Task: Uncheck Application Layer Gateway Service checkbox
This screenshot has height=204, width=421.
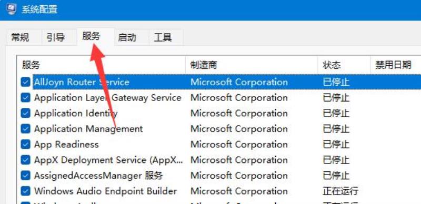Action: point(25,98)
